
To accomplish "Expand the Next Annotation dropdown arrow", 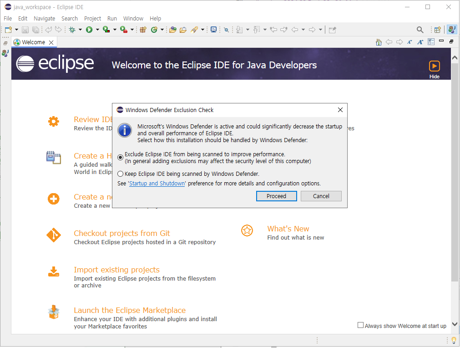I will click(x=248, y=30).
